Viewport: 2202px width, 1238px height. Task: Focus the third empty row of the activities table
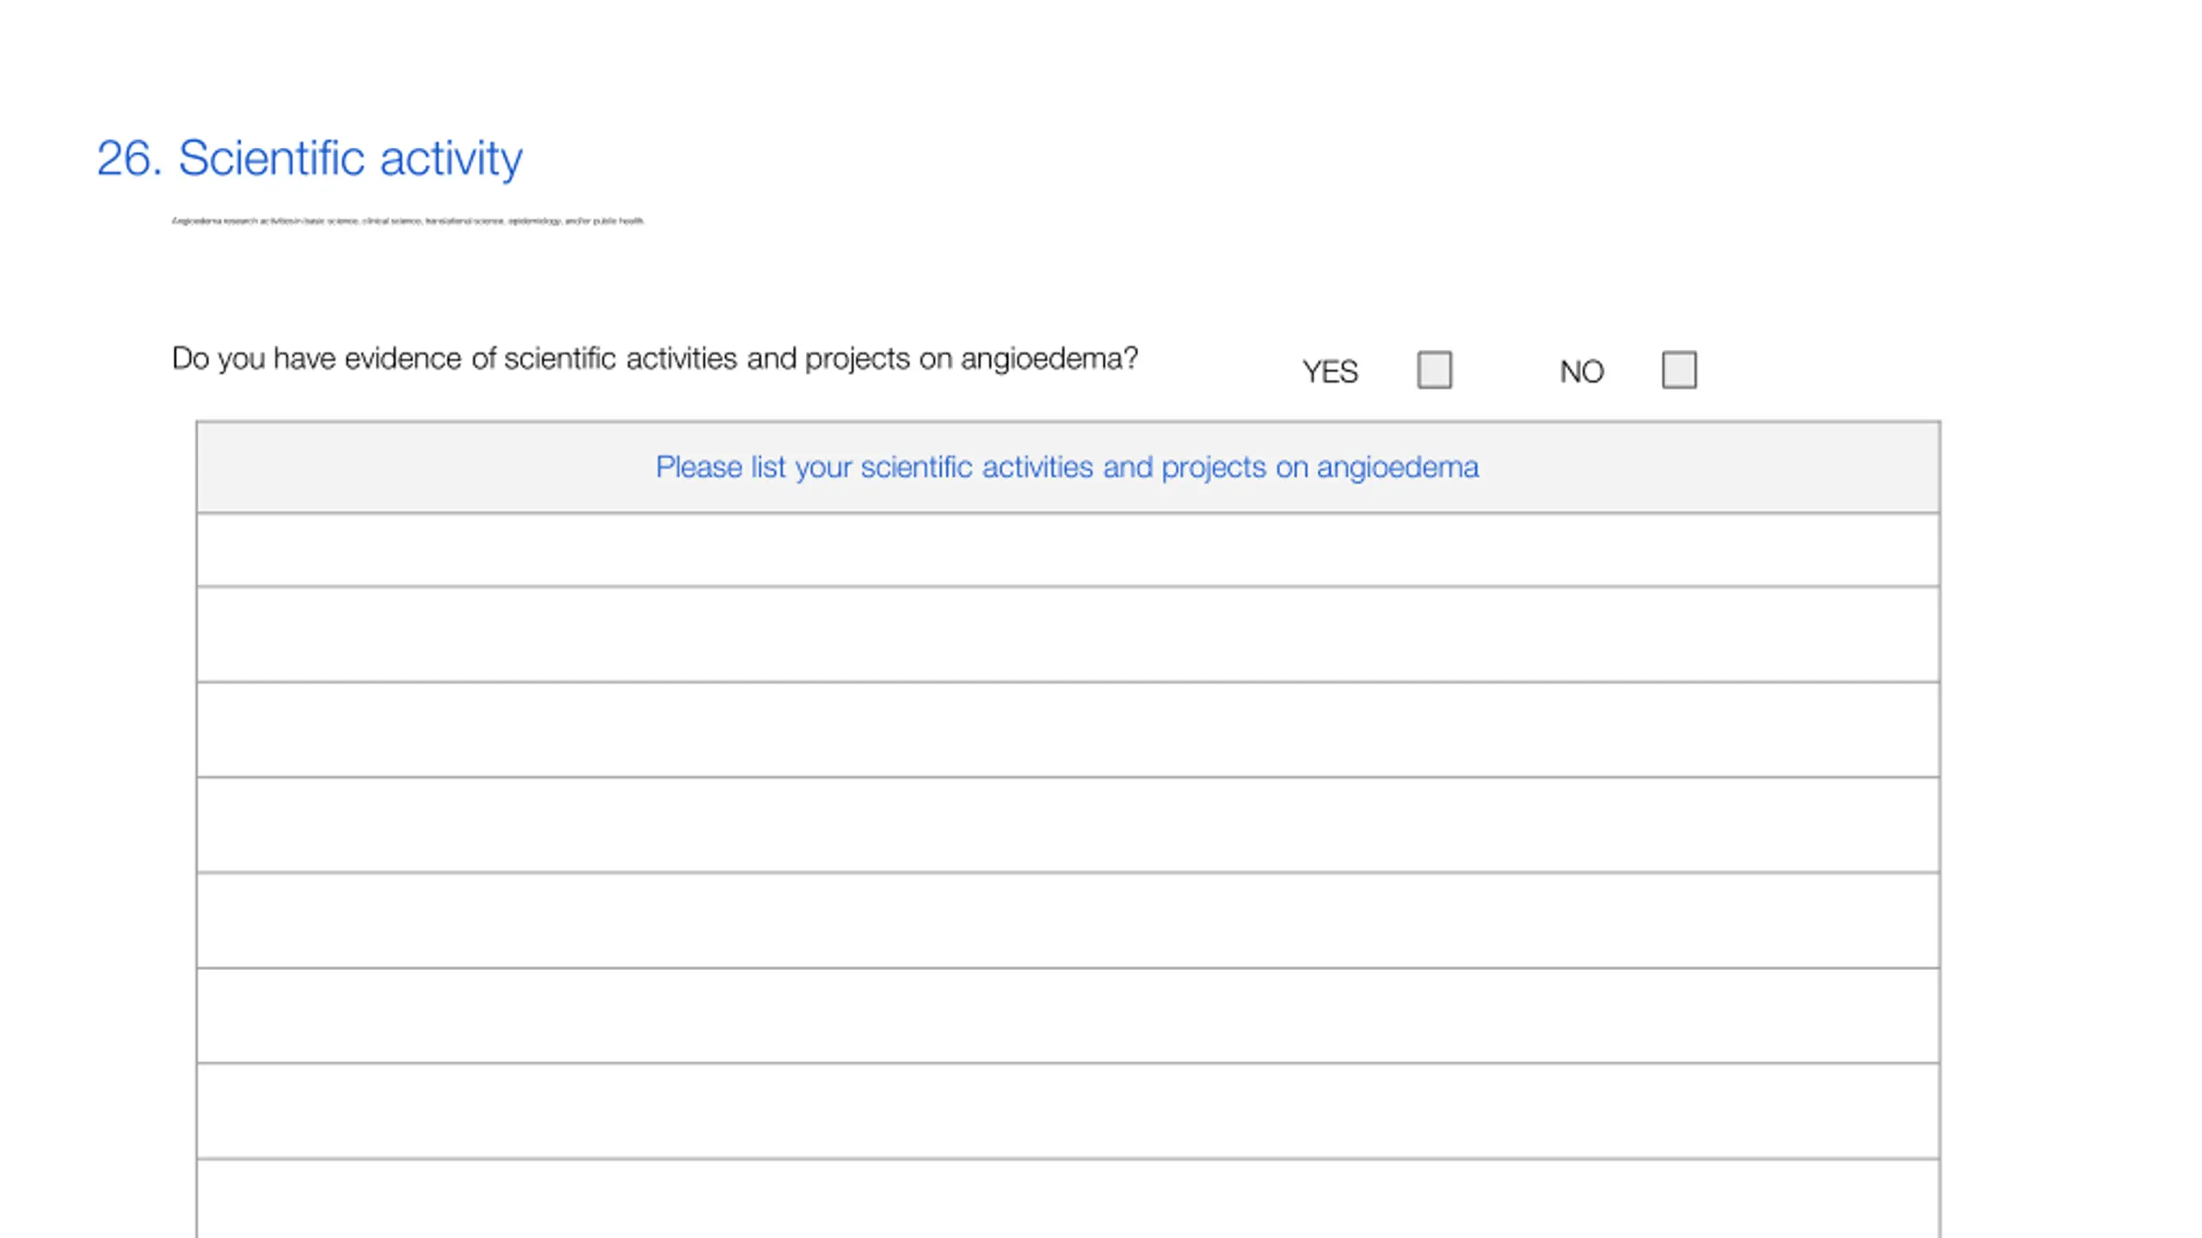pos(1067,730)
